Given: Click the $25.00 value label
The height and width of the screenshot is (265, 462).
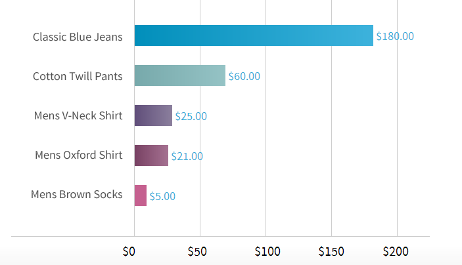Looking at the screenshot, I should 191,116.
